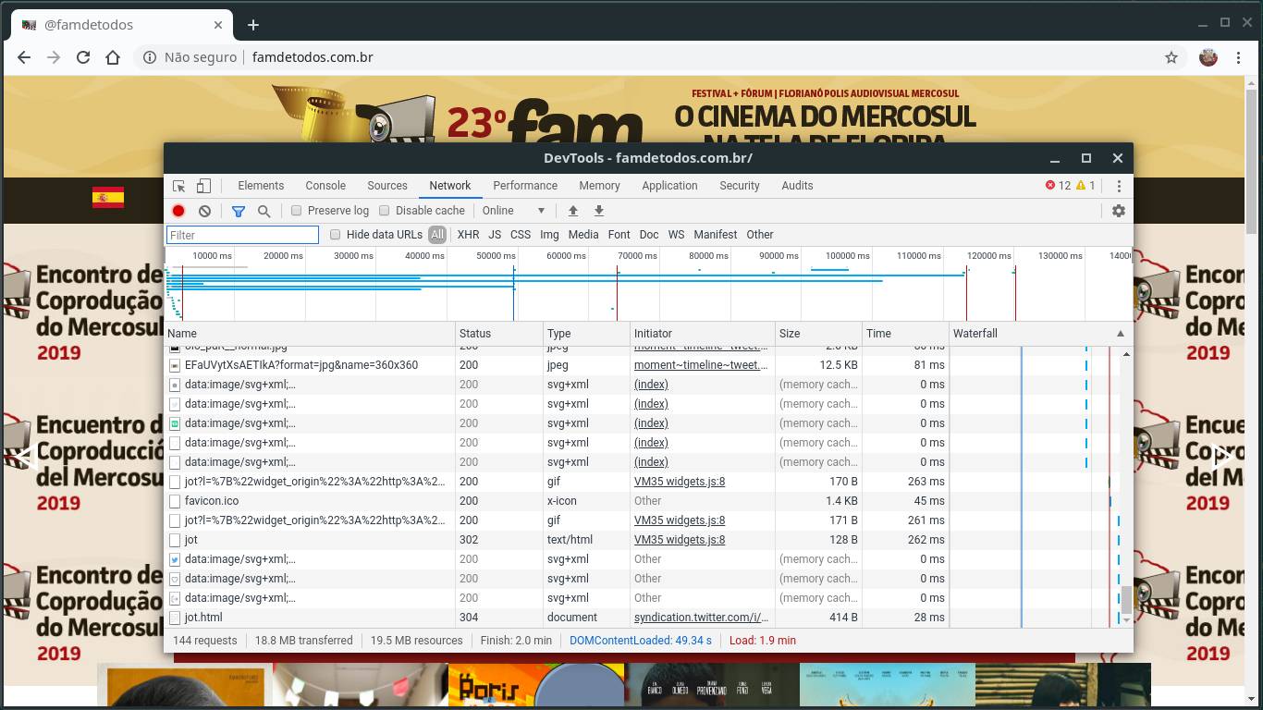Go back in the browser

pos(24,57)
